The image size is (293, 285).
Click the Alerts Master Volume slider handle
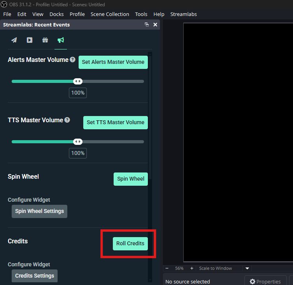tap(78, 81)
